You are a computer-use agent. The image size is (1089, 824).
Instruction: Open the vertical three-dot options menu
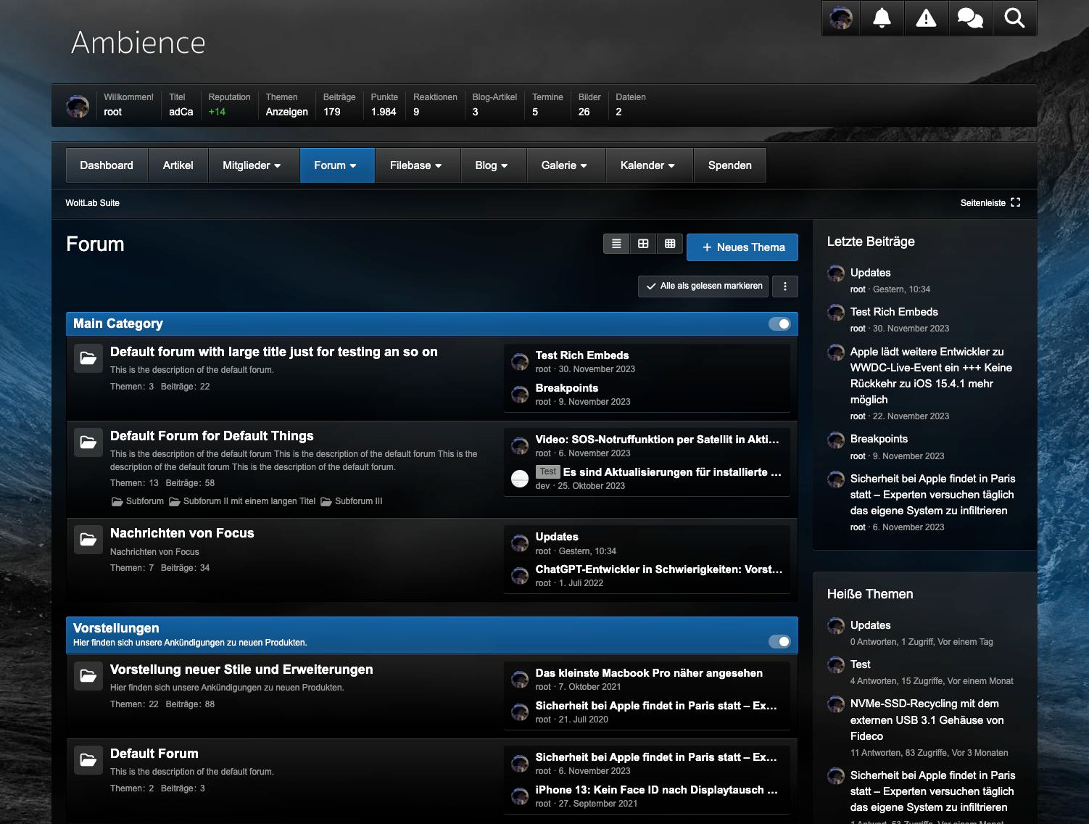point(785,287)
